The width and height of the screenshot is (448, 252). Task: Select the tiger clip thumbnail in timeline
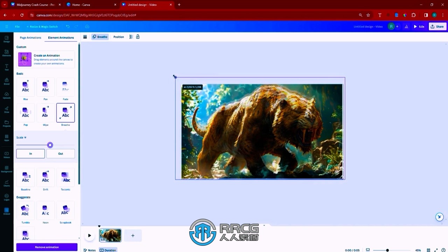111,236
